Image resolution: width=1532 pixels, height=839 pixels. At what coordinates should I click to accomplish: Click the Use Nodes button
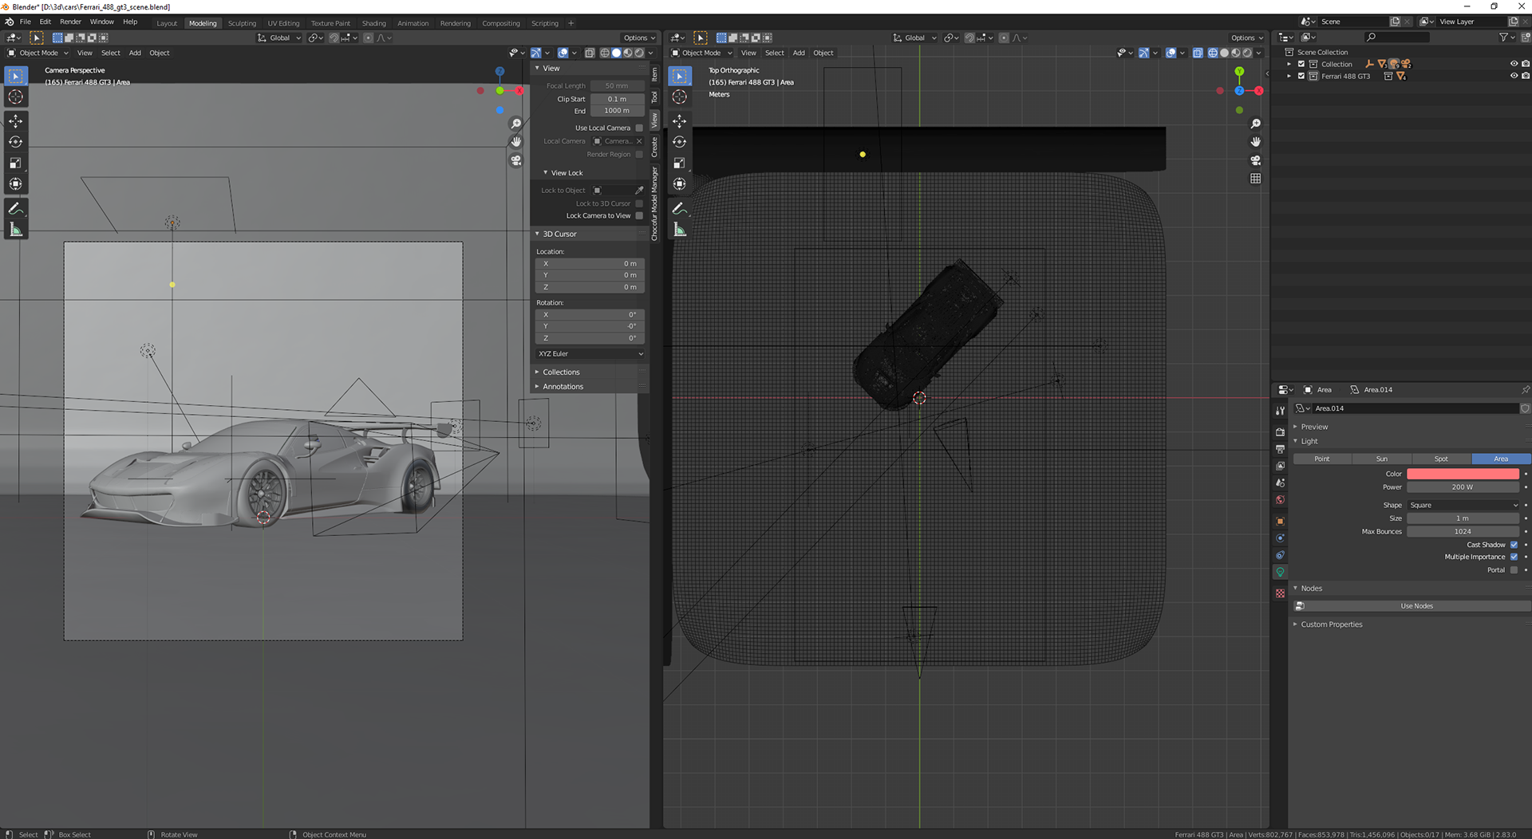pos(1416,606)
